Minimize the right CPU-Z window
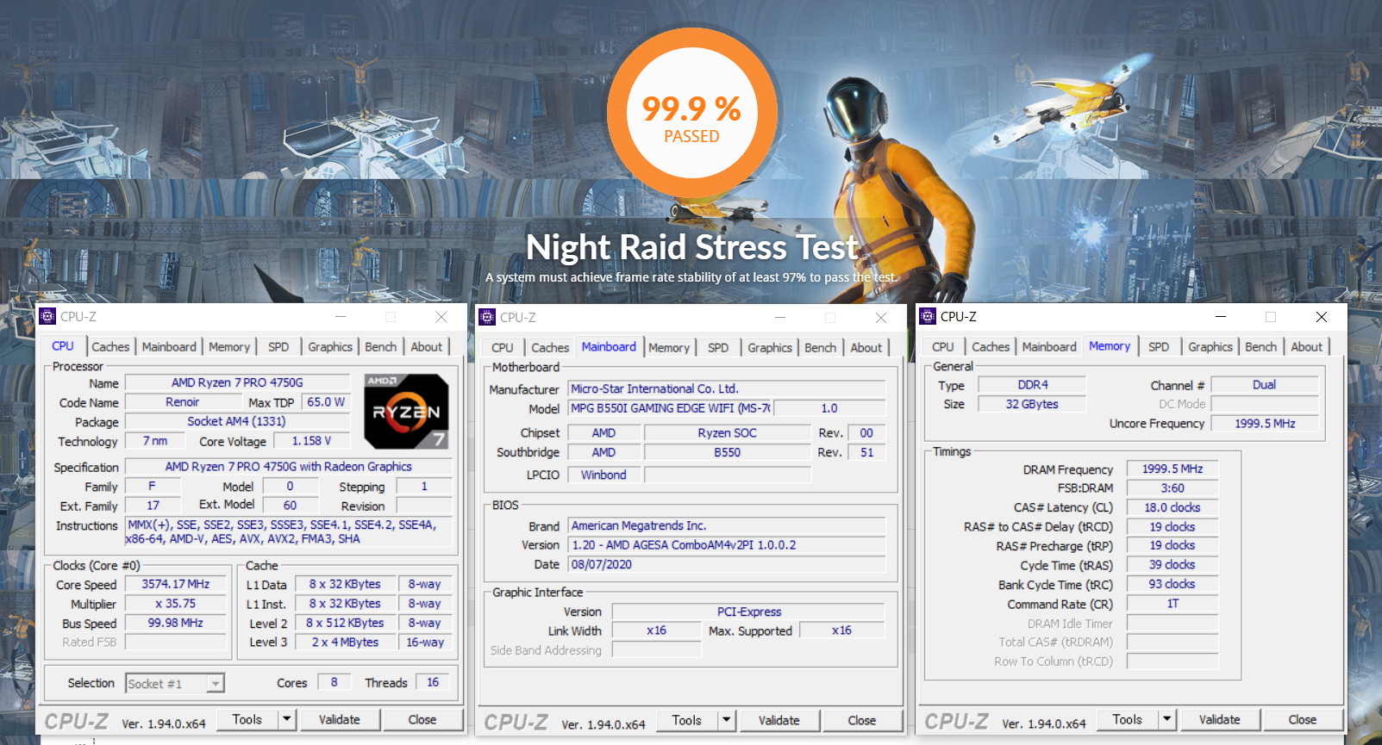This screenshot has width=1382, height=745. (1221, 317)
